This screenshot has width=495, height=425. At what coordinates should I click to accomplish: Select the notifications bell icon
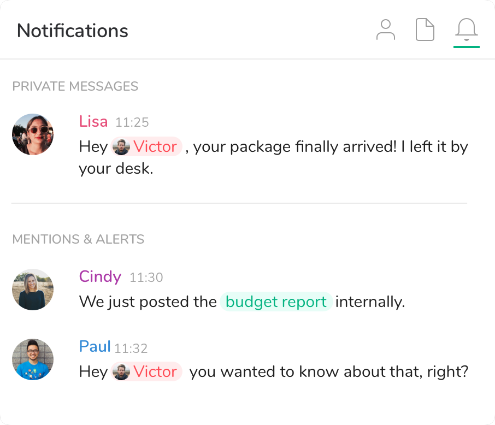click(466, 30)
